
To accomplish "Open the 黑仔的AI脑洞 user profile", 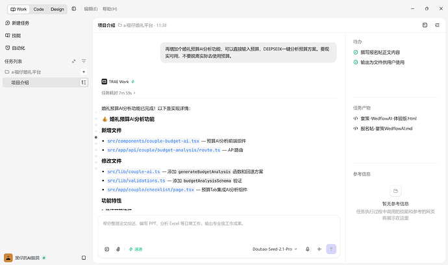I will tap(21, 258).
